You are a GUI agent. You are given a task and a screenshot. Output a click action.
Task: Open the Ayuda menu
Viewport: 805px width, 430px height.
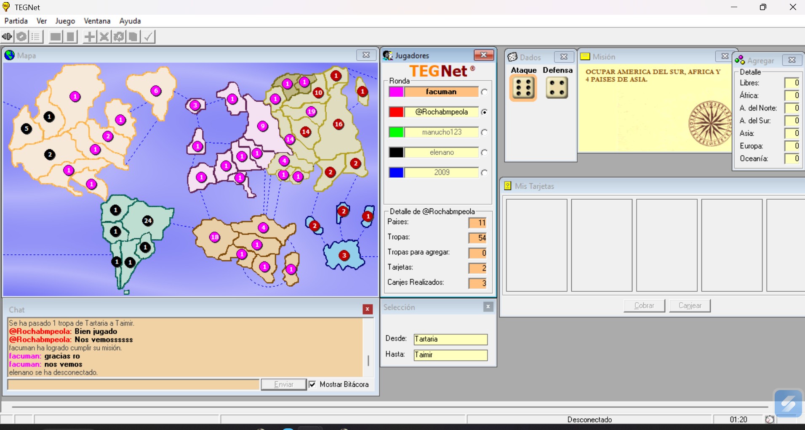tap(130, 21)
